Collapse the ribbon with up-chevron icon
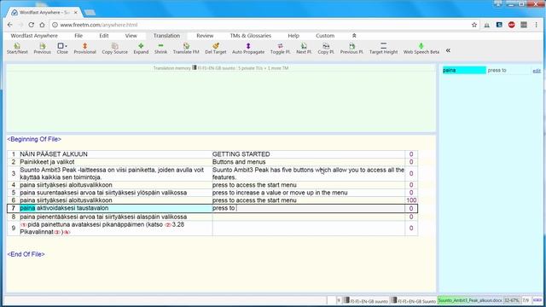Image resolution: width=546 pixels, height=307 pixels. tap(354, 36)
